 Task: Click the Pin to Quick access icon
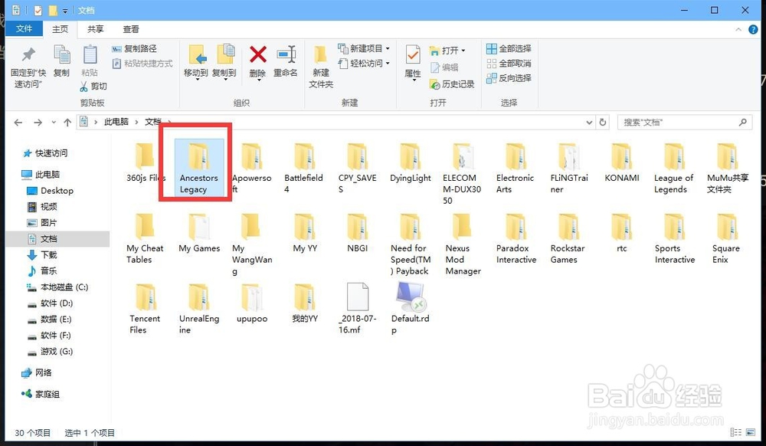pyautogui.click(x=28, y=54)
